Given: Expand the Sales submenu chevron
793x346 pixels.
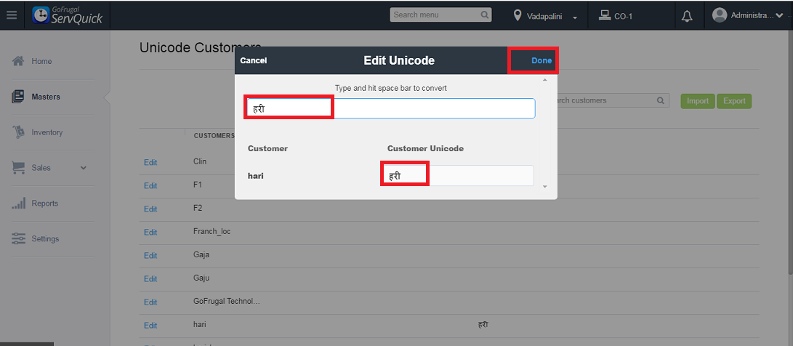Looking at the screenshot, I should tap(84, 168).
